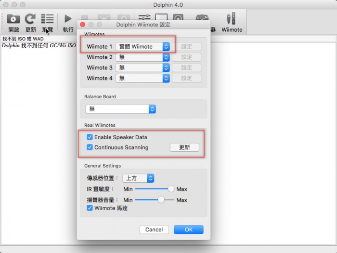Click the Balance Board section label
The height and width of the screenshot is (253, 337).
pyautogui.click(x=100, y=96)
